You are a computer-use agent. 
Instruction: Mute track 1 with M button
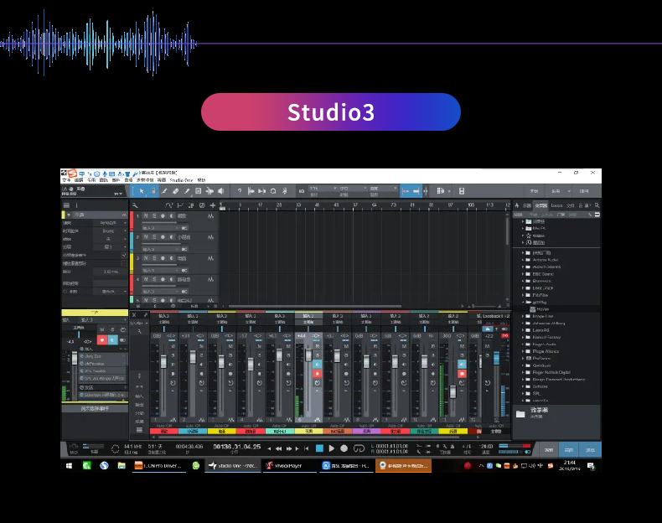[x=146, y=216]
